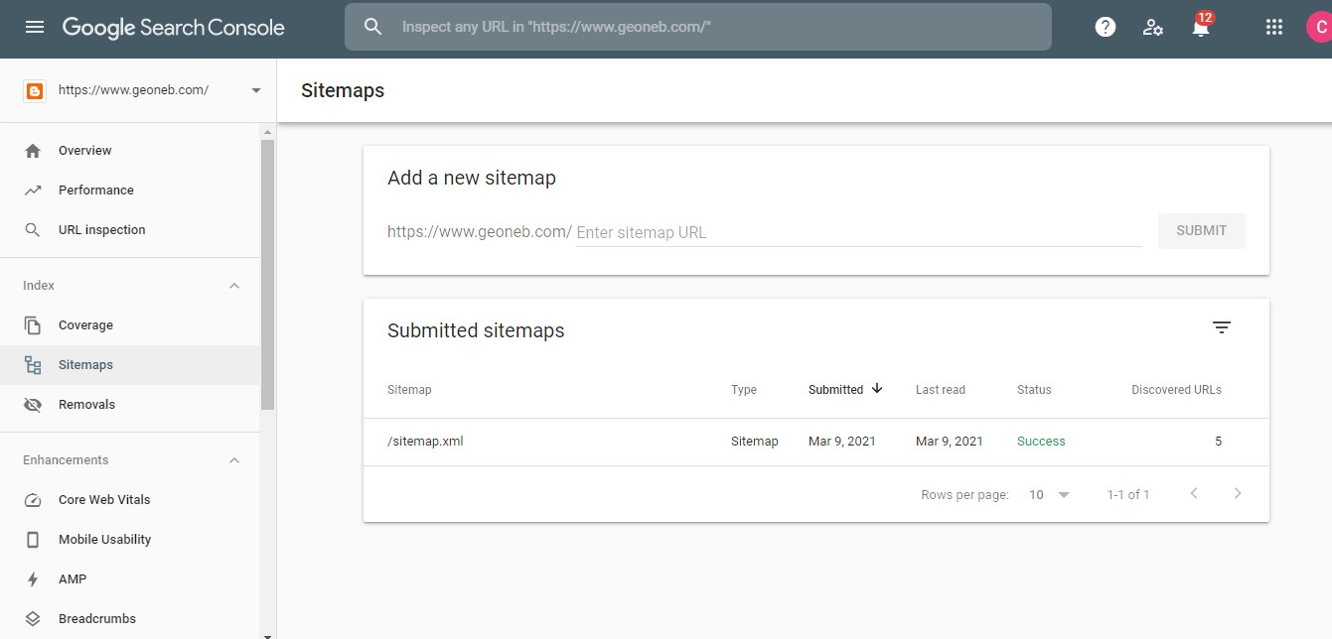Go to previous page of sitemaps
This screenshot has height=639, width=1332.
point(1194,493)
